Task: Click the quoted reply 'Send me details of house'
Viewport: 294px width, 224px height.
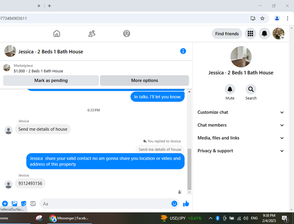Action: coord(160,150)
